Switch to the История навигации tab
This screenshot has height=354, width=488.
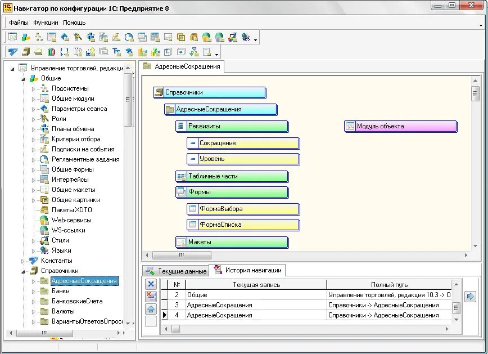click(x=247, y=270)
